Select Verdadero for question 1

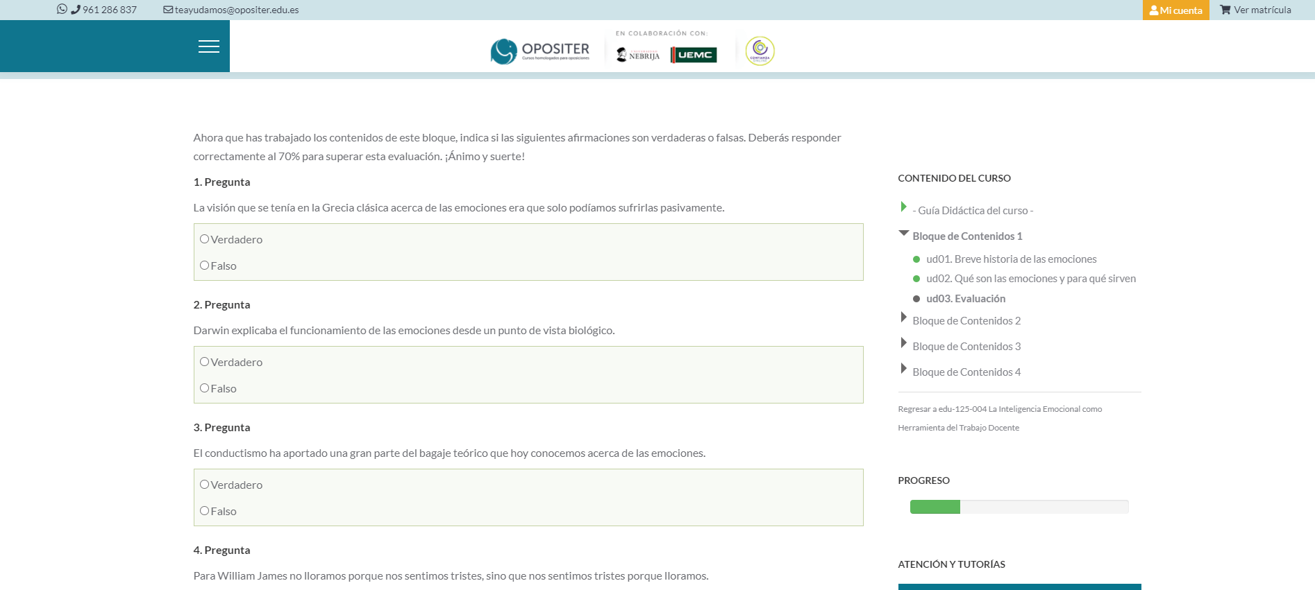tap(205, 239)
